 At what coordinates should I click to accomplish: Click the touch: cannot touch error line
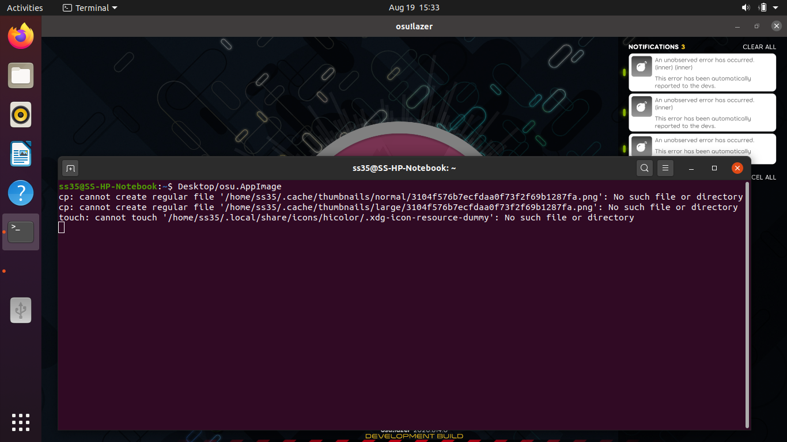(346, 218)
